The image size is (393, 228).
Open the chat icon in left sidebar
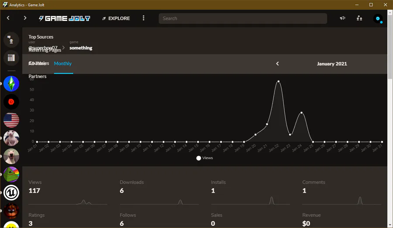11,40
